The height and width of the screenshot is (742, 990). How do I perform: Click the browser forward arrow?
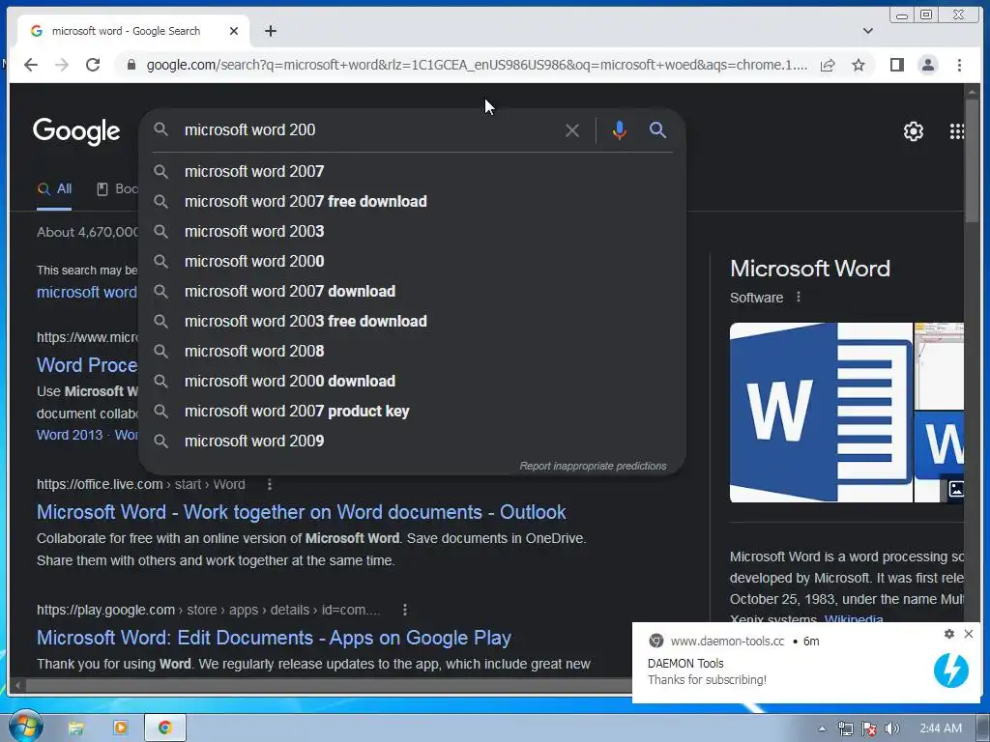[61, 65]
